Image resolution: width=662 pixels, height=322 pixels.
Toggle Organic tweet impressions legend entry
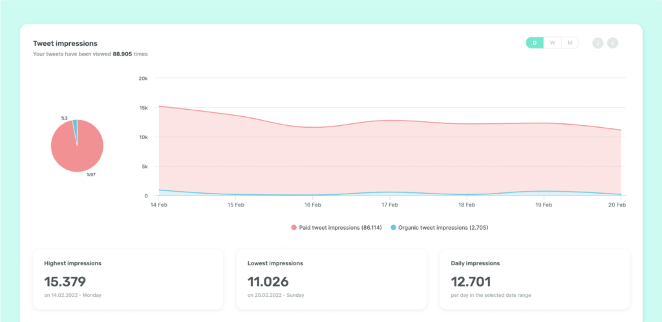coord(440,228)
